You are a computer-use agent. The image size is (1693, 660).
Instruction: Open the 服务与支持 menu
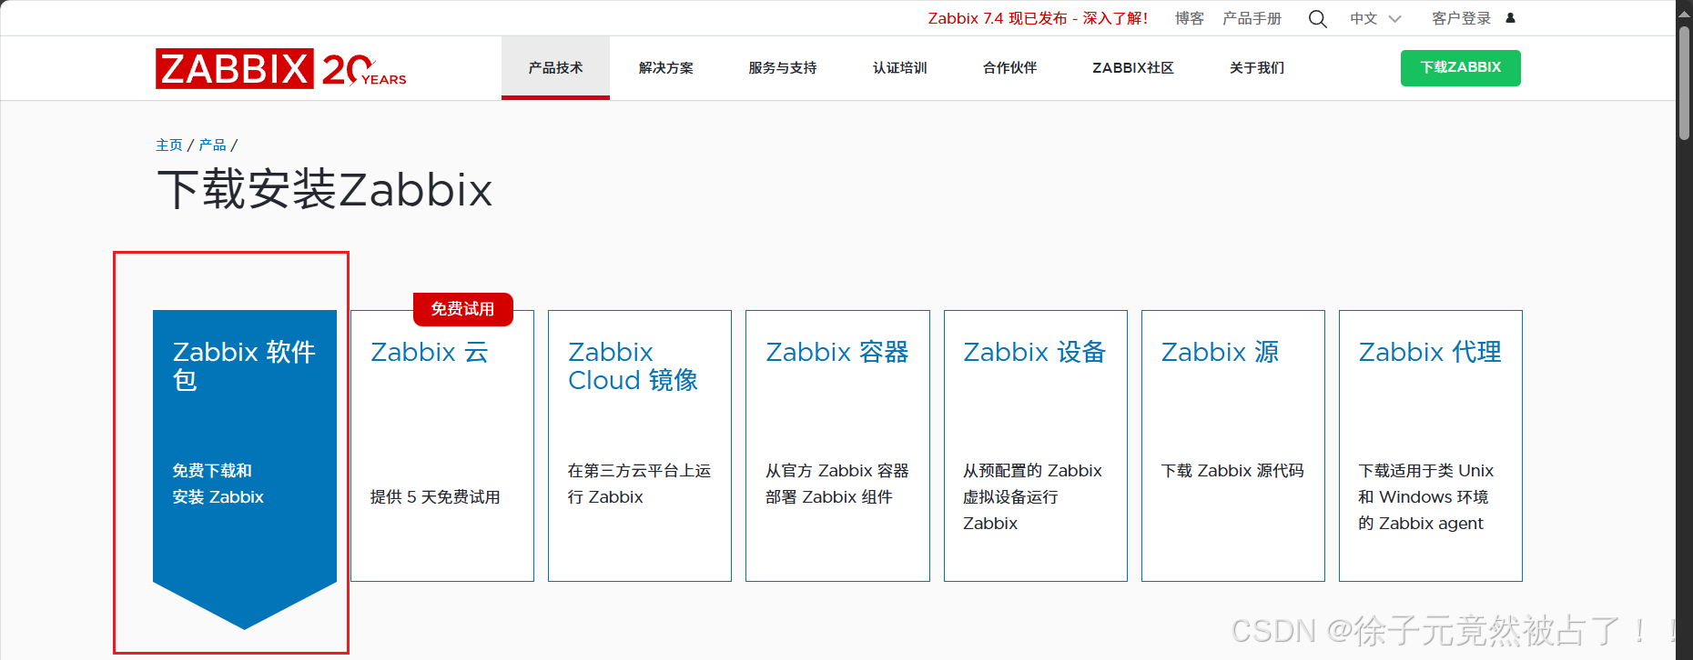click(782, 68)
